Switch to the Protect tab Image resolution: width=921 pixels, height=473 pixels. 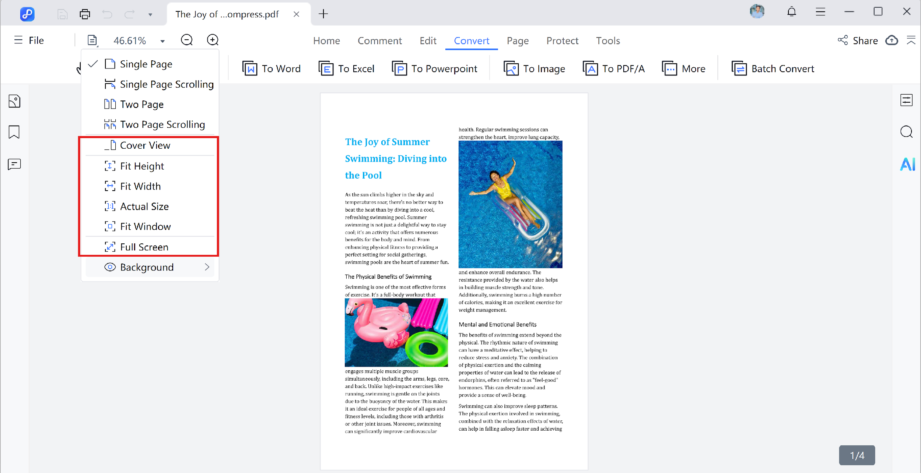click(x=562, y=40)
